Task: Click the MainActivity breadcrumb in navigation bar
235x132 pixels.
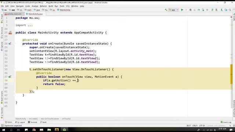Action: pyautogui.click(x=64, y=10)
